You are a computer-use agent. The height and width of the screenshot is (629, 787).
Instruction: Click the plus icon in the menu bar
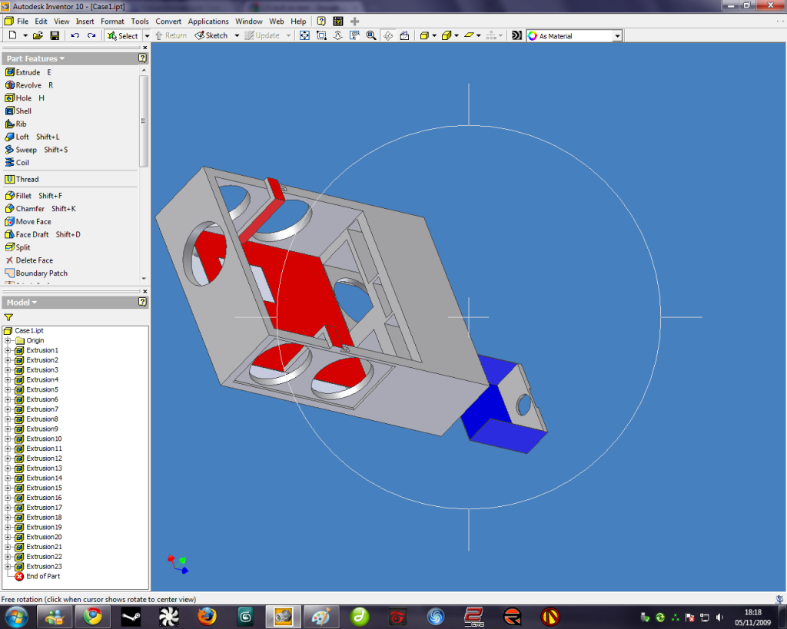coord(355,21)
